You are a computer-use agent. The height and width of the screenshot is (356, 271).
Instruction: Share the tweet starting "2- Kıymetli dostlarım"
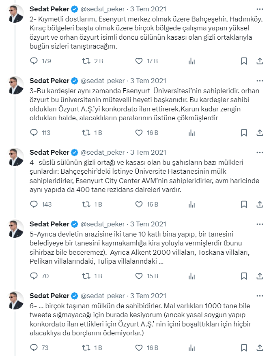[x=260, y=61]
